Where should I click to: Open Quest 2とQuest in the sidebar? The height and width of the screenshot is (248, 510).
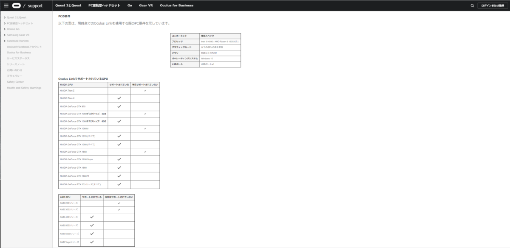point(17,17)
